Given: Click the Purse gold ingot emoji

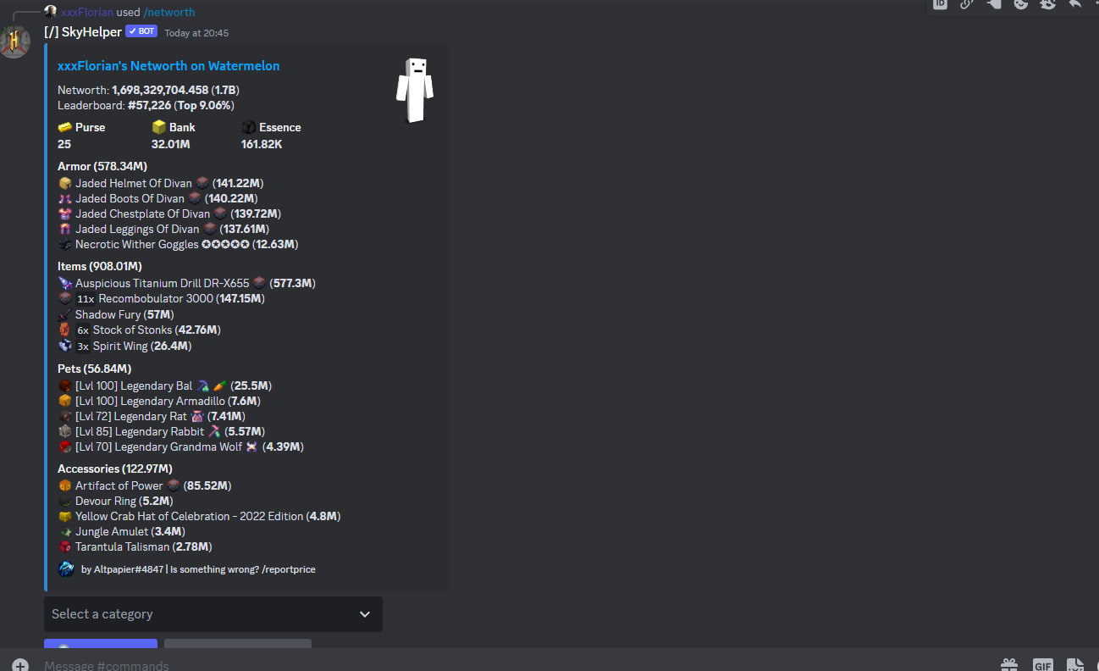Looking at the screenshot, I should click(65, 127).
